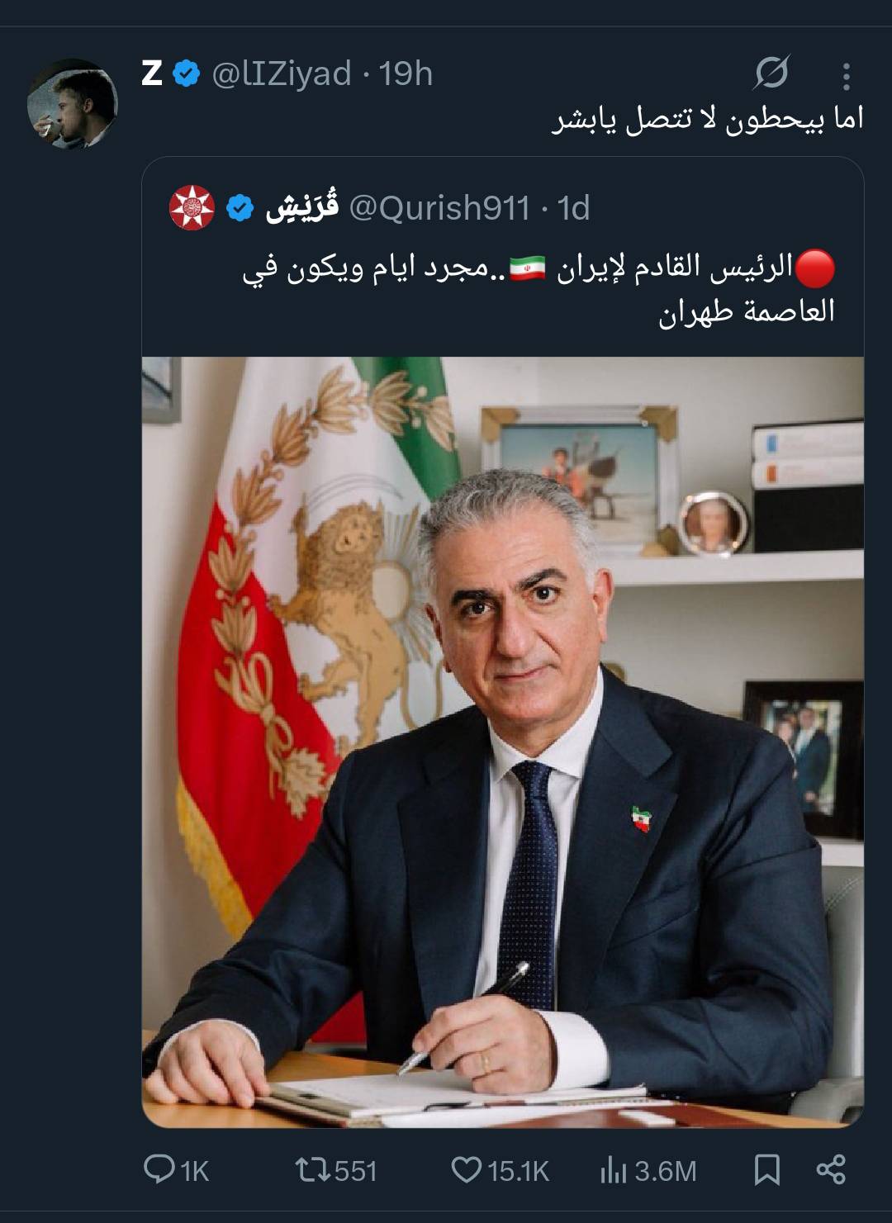The image size is (892, 1223).
Task: Open the @lIZiyad handle link
Action: tap(282, 73)
